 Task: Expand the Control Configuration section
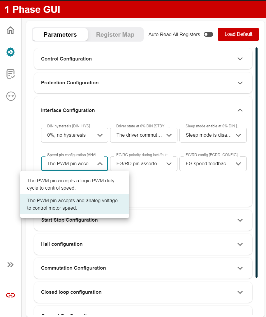[x=143, y=59]
